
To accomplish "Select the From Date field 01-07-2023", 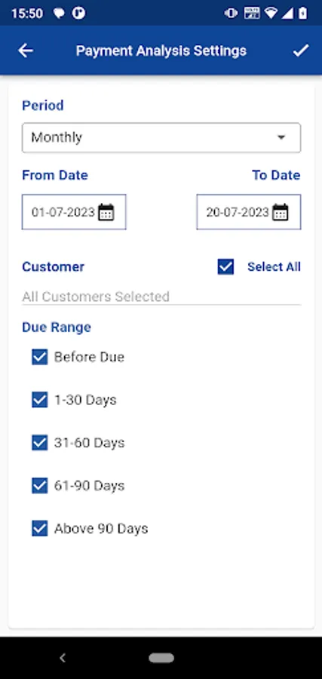I will point(74,212).
